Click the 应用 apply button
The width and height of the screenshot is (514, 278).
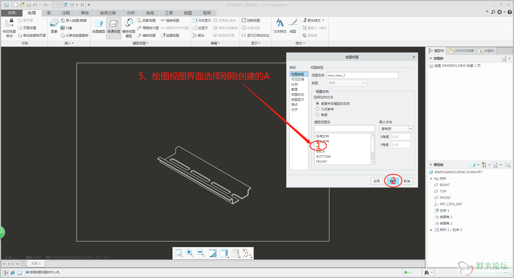(x=377, y=181)
